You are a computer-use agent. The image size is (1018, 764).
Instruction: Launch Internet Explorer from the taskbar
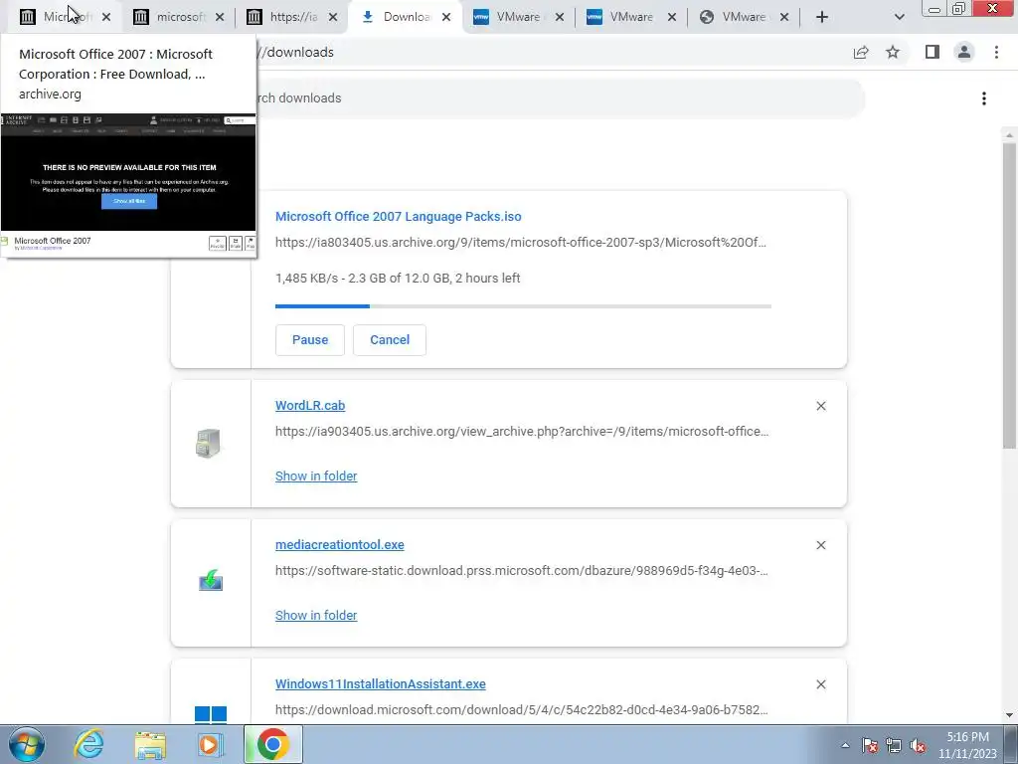88,744
